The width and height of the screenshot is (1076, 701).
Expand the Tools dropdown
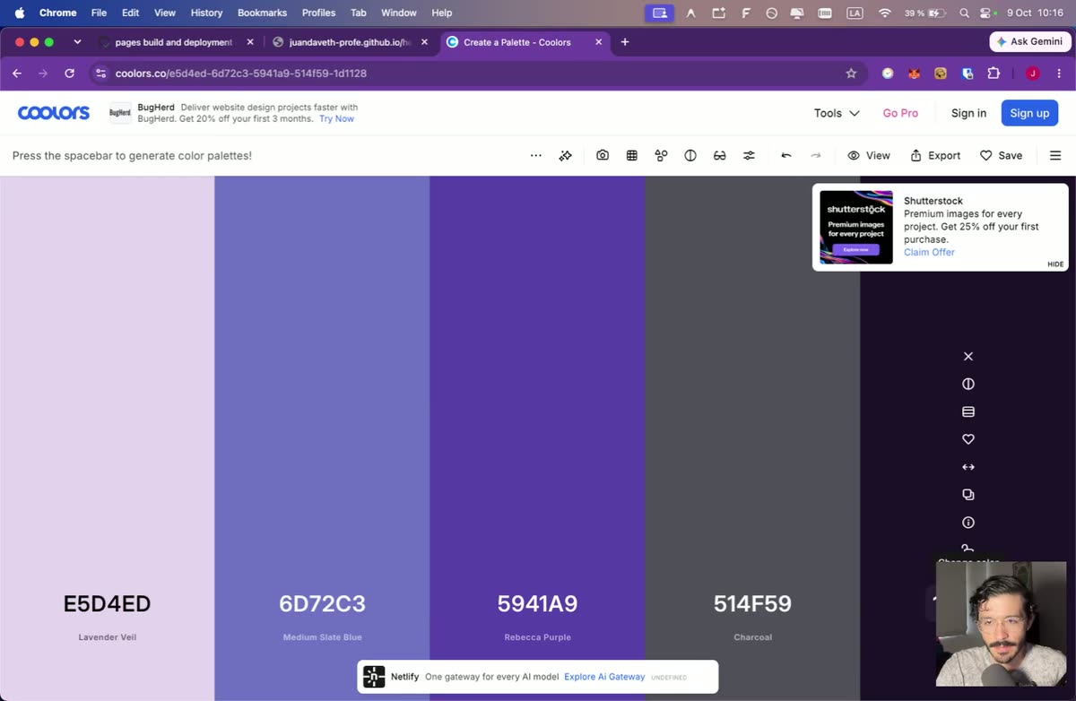(x=837, y=113)
